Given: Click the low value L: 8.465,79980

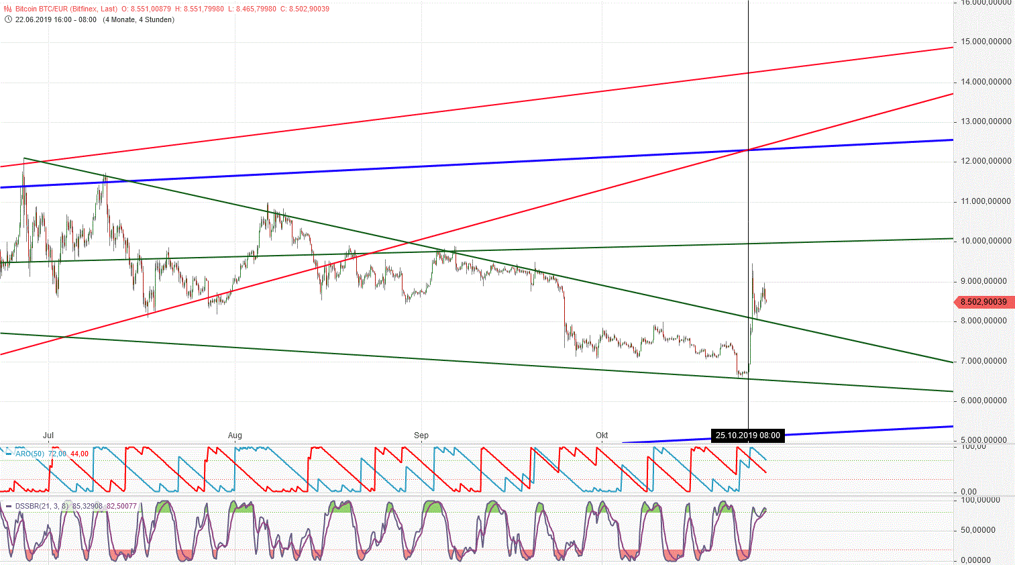Looking at the screenshot, I should pos(252,9).
